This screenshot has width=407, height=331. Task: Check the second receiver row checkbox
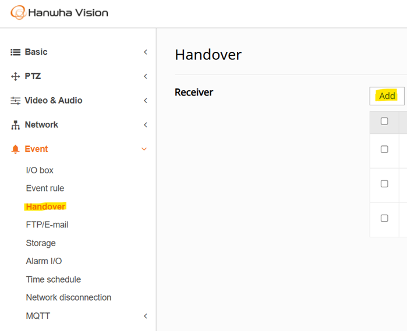pos(384,184)
